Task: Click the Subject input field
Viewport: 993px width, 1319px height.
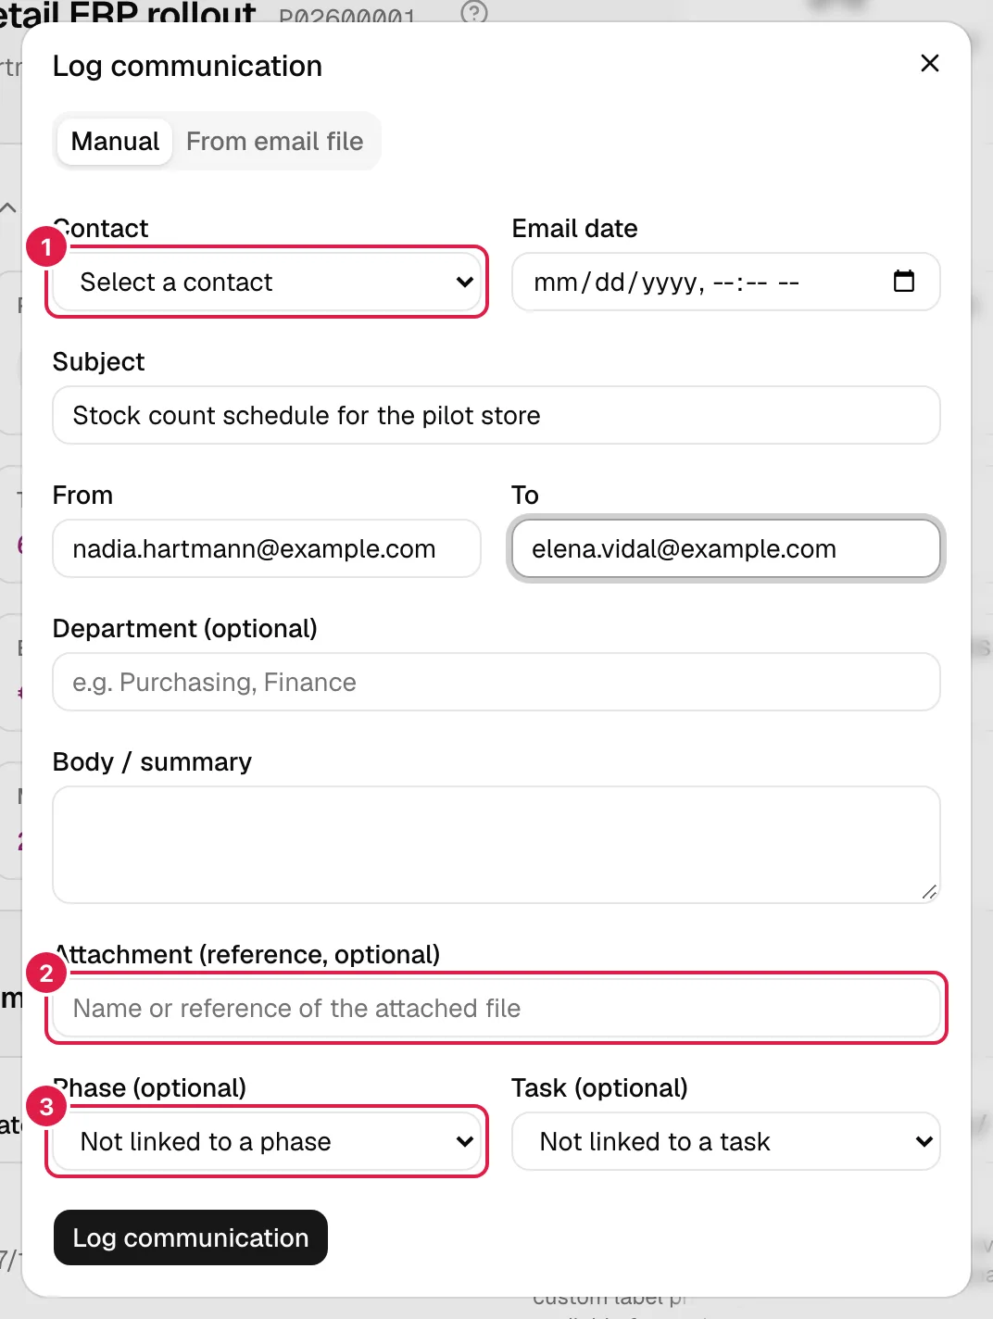Action: (x=496, y=415)
